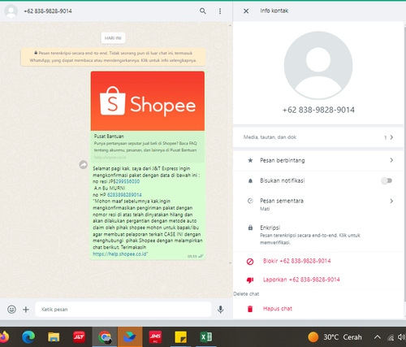Click the red trash icon
Screen dimensions: 406x347
[250, 309]
